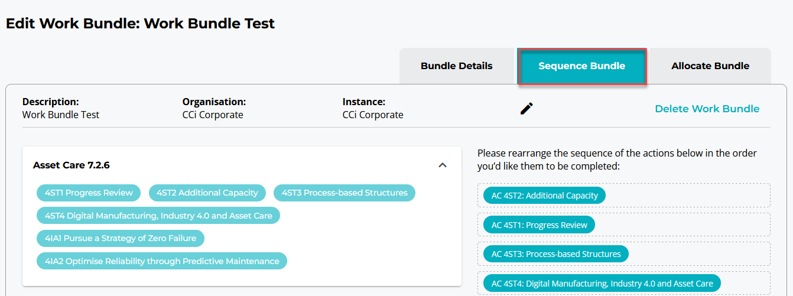The height and width of the screenshot is (296, 793).
Task: Toggle the 4ST1 Progress Review chip
Action: pyautogui.click(x=89, y=193)
